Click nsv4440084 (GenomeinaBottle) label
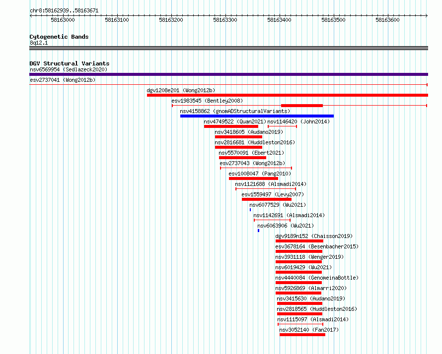This screenshot has width=442, height=354. coord(317,278)
